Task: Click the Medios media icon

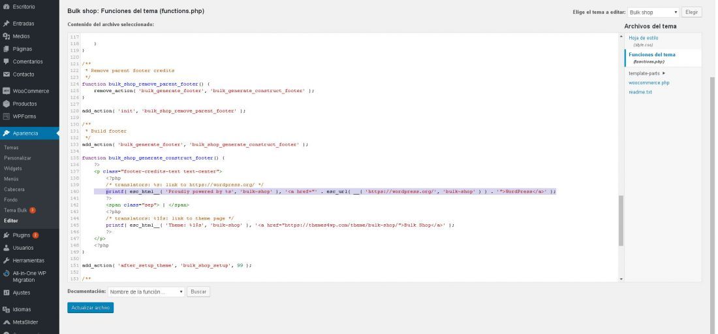Action: click(x=6, y=36)
